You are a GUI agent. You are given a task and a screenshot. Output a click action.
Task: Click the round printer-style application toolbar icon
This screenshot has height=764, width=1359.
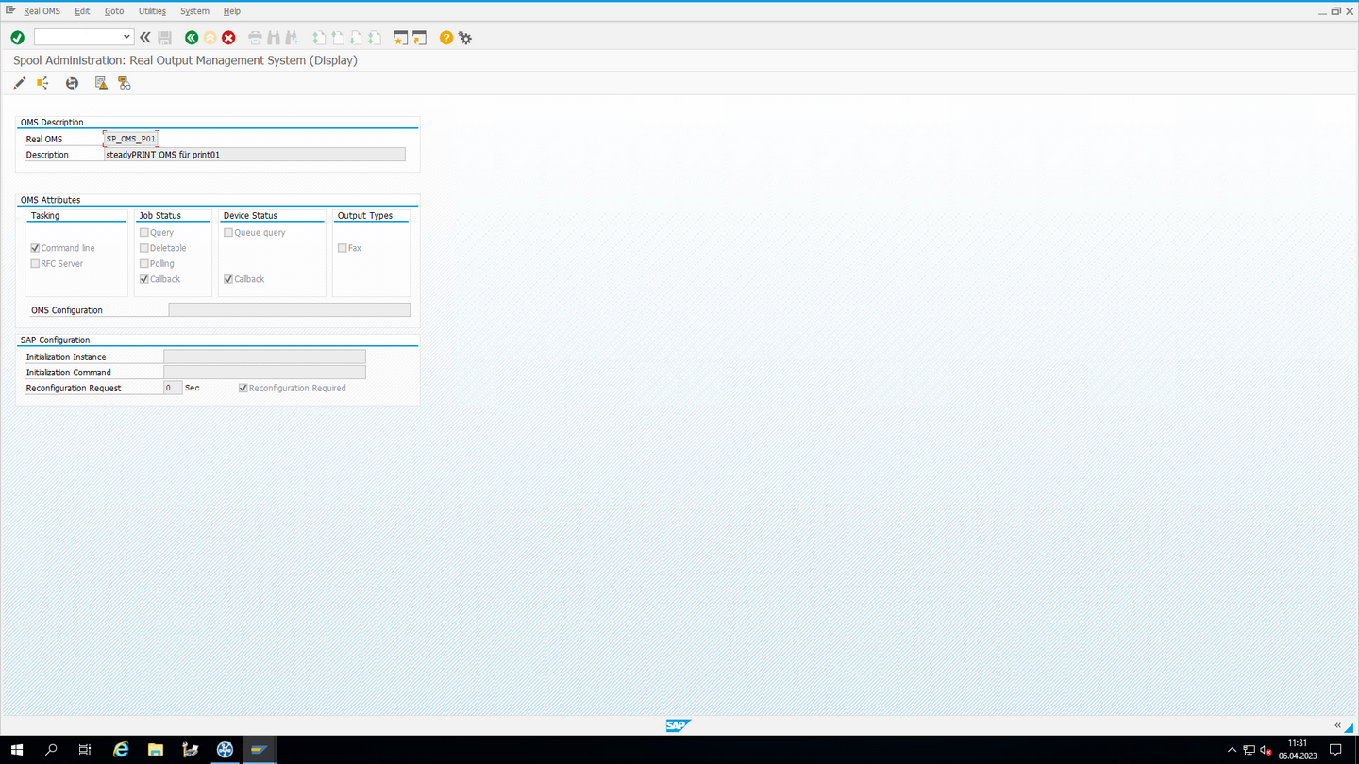72,83
